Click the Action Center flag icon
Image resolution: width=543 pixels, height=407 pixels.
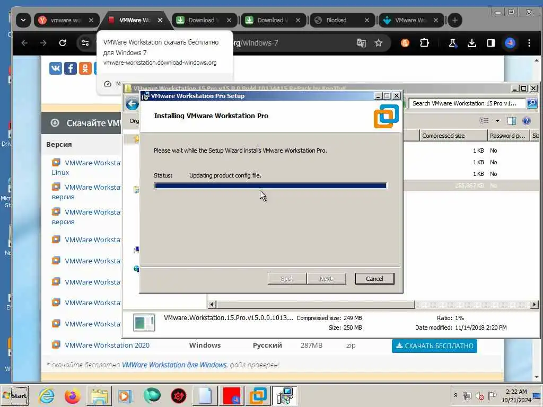click(x=492, y=395)
